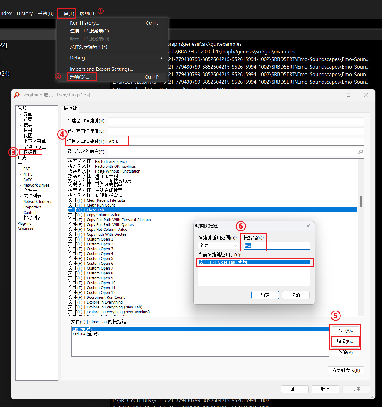The width and height of the screenshot is (382, 407).
Task: Select 常规 in the options tree
Action: tap(22, 108)
